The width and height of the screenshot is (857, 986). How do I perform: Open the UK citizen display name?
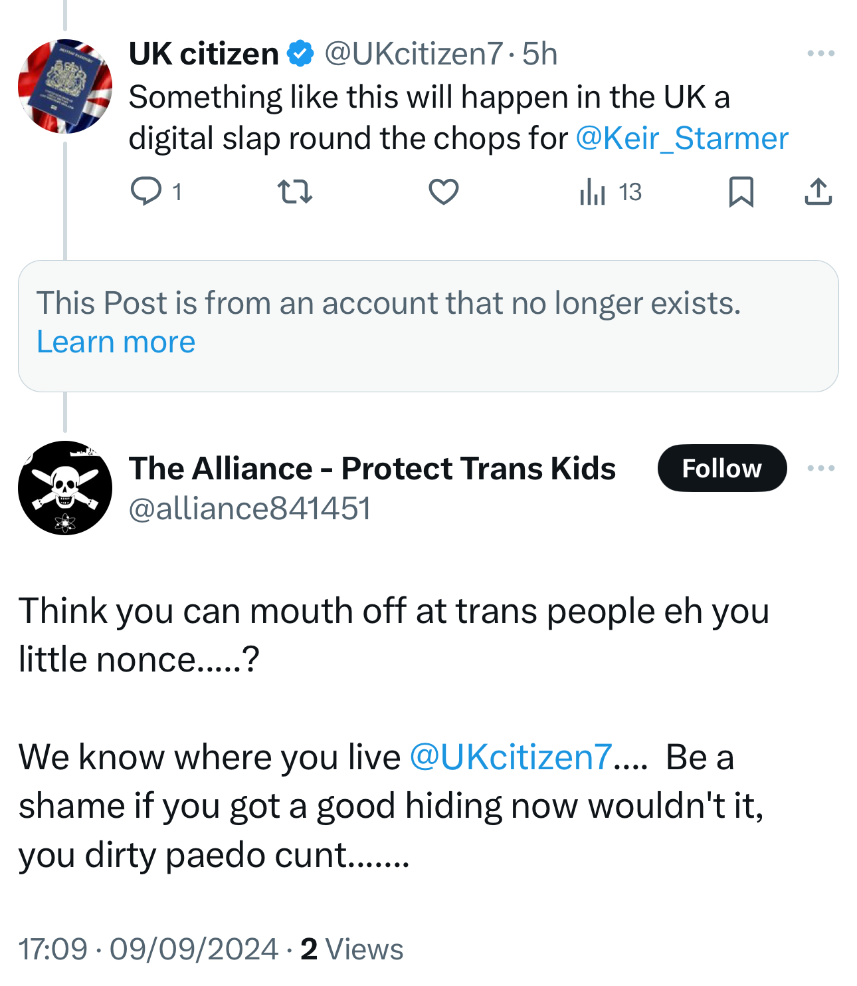click(x=203, y=54)
